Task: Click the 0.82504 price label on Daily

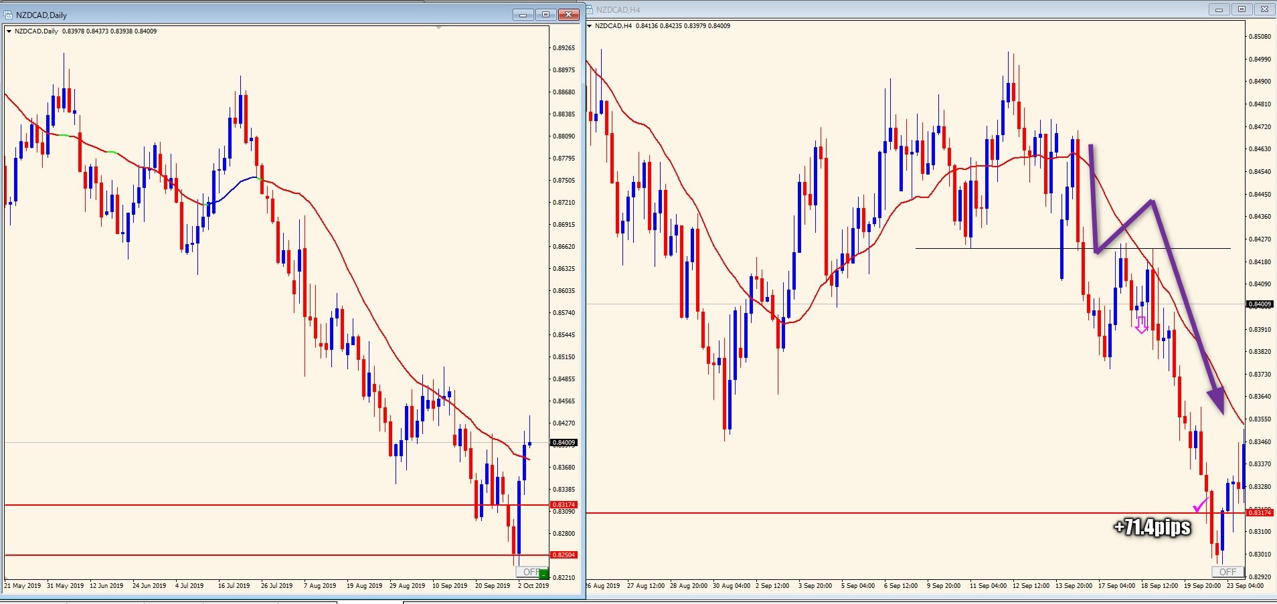Action: [564, 555]
